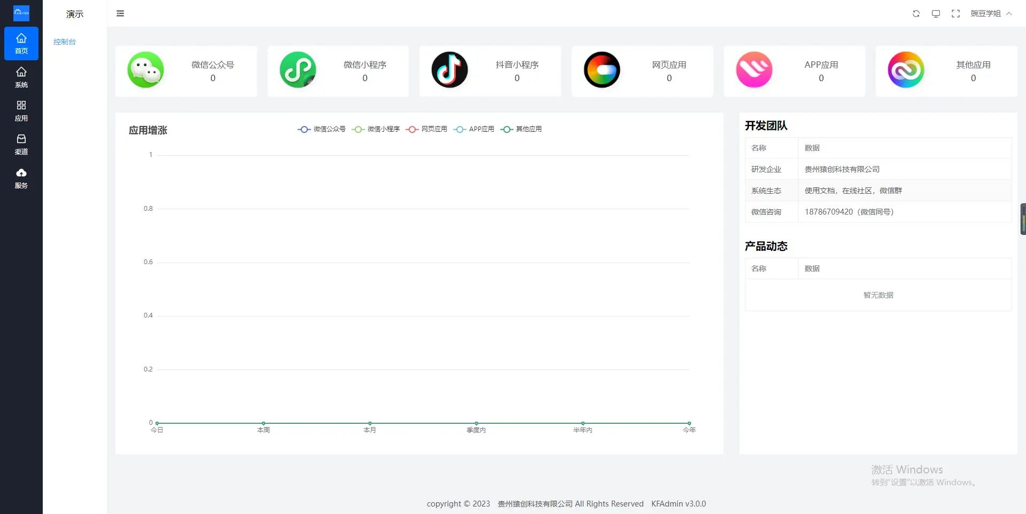Toggle 微信小程序 series in chart legend
Screen dimensions: 1026x514
376,129
